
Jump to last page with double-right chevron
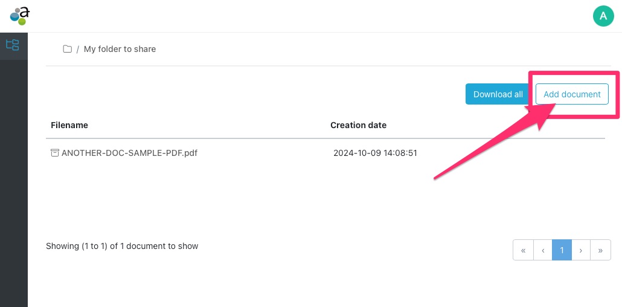coord(600,250)
